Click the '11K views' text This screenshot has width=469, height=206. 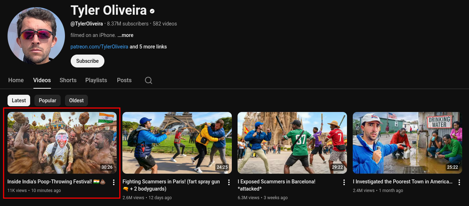[x=17, y=191]
